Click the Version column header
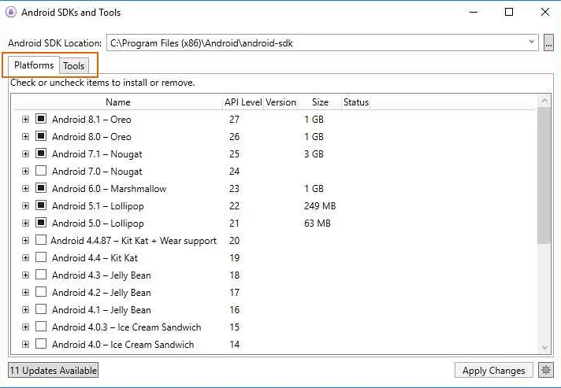Screen dimensions: 561x388 point(280,102)
